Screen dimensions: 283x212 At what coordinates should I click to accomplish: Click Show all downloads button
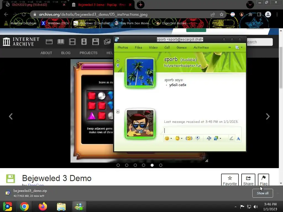263,193
